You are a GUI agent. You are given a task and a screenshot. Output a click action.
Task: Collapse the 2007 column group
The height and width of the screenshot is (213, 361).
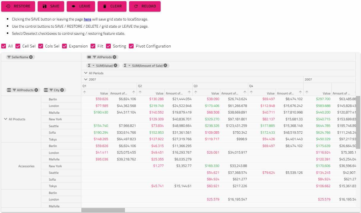click(85, 79)
